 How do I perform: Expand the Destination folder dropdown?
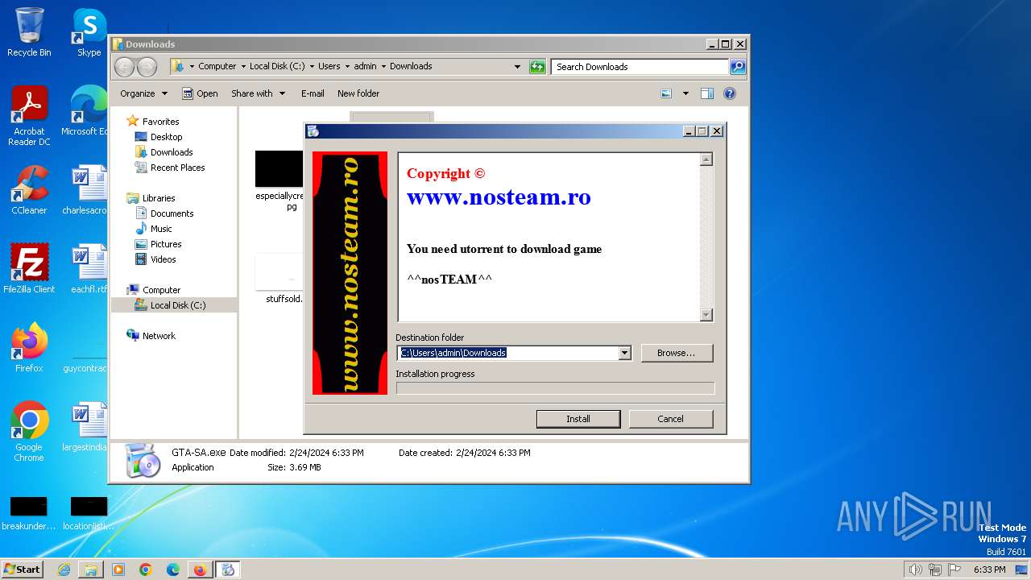click(624, 353)
